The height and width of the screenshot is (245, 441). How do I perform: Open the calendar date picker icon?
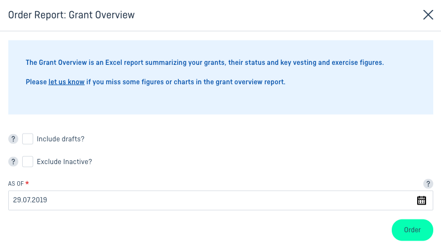click(421, 200)
